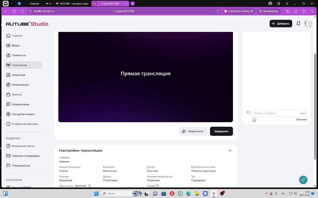Open File Explorer from the taskbar

(x=197, y=193)
